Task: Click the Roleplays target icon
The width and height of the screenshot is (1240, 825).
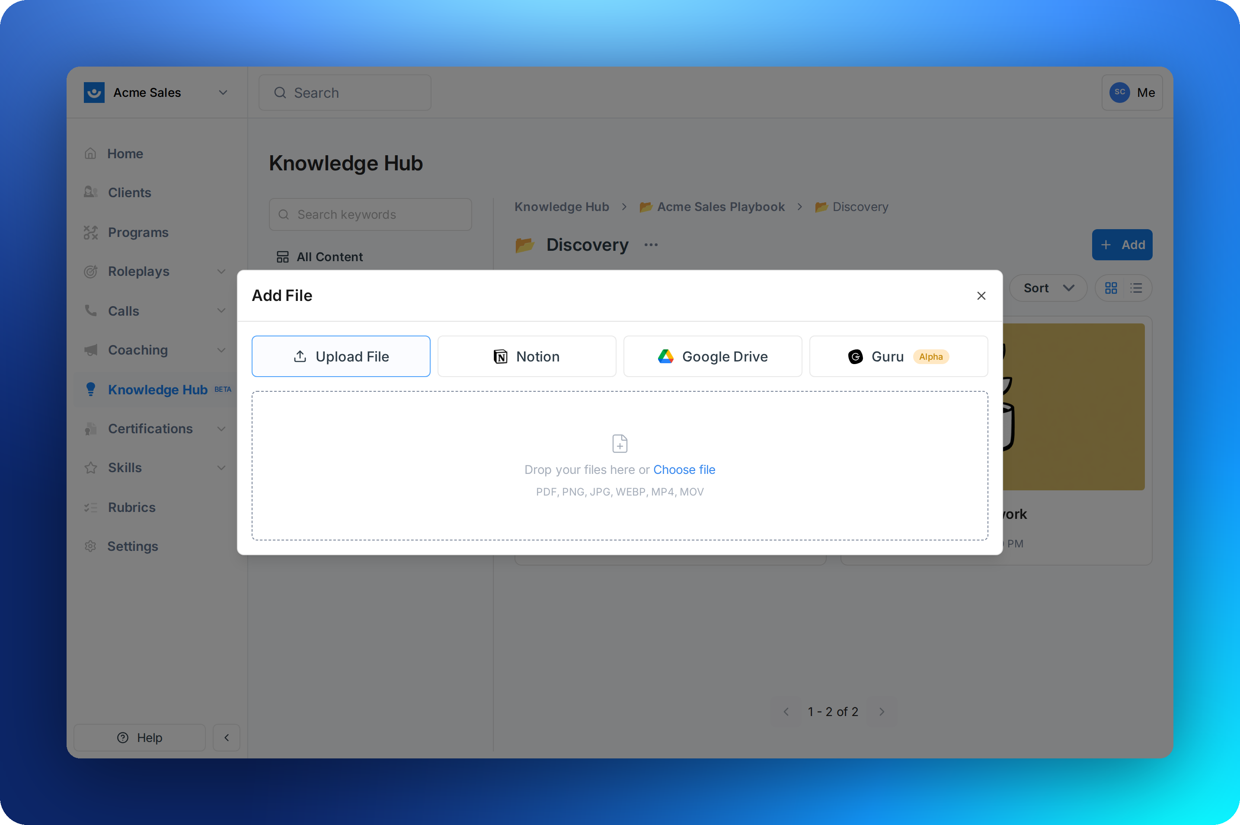Action: click(90, 272)
